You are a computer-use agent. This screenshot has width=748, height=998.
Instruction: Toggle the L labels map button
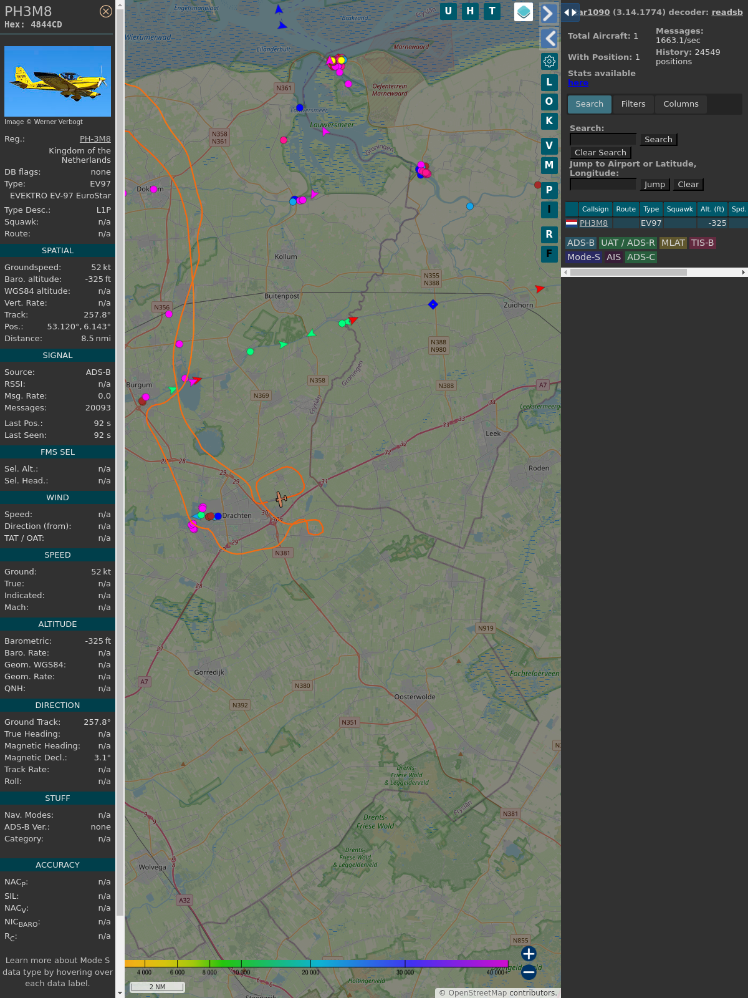tap(549, 82)
